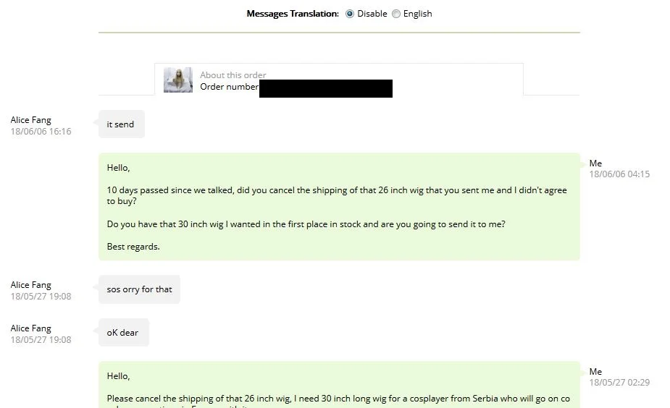Screen dimensions: 670x408
Task: Click the blacked-out order number field
Action: [326, 88]
